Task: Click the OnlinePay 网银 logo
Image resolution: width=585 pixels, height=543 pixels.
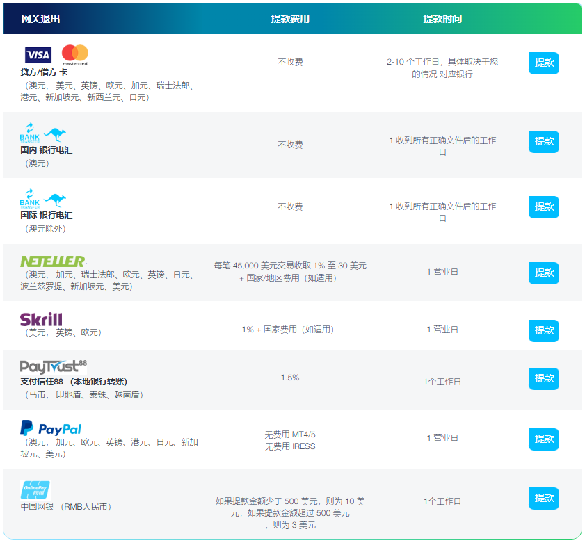Action: (x=35, y=489)
